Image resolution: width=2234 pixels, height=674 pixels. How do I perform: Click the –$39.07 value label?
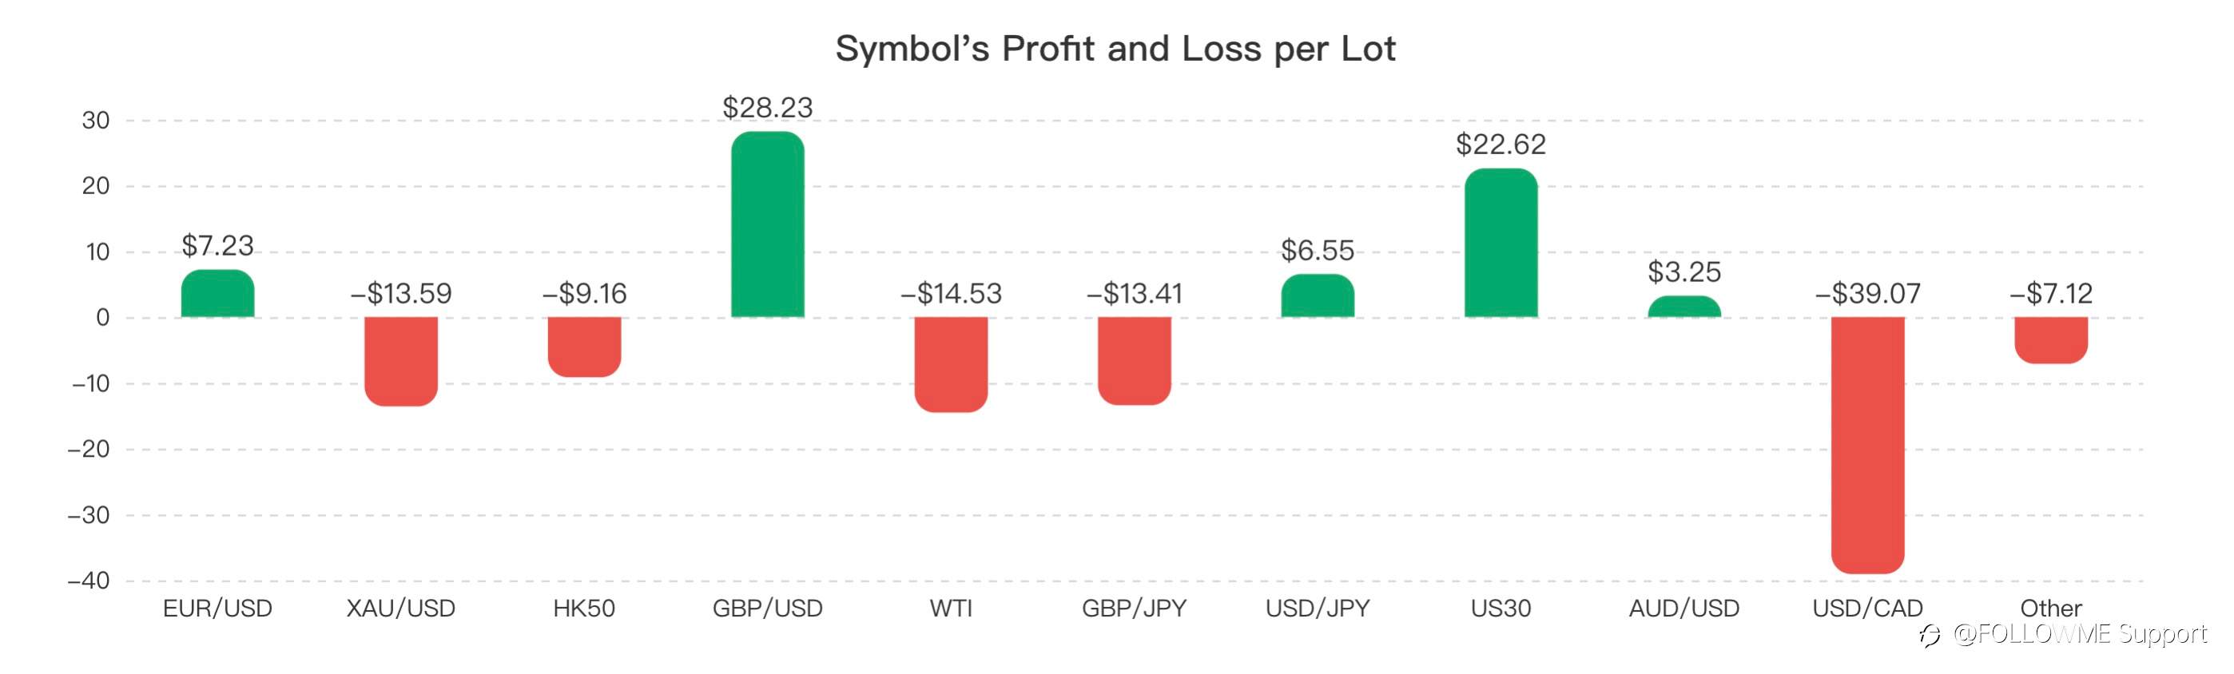click(1867, 294)
